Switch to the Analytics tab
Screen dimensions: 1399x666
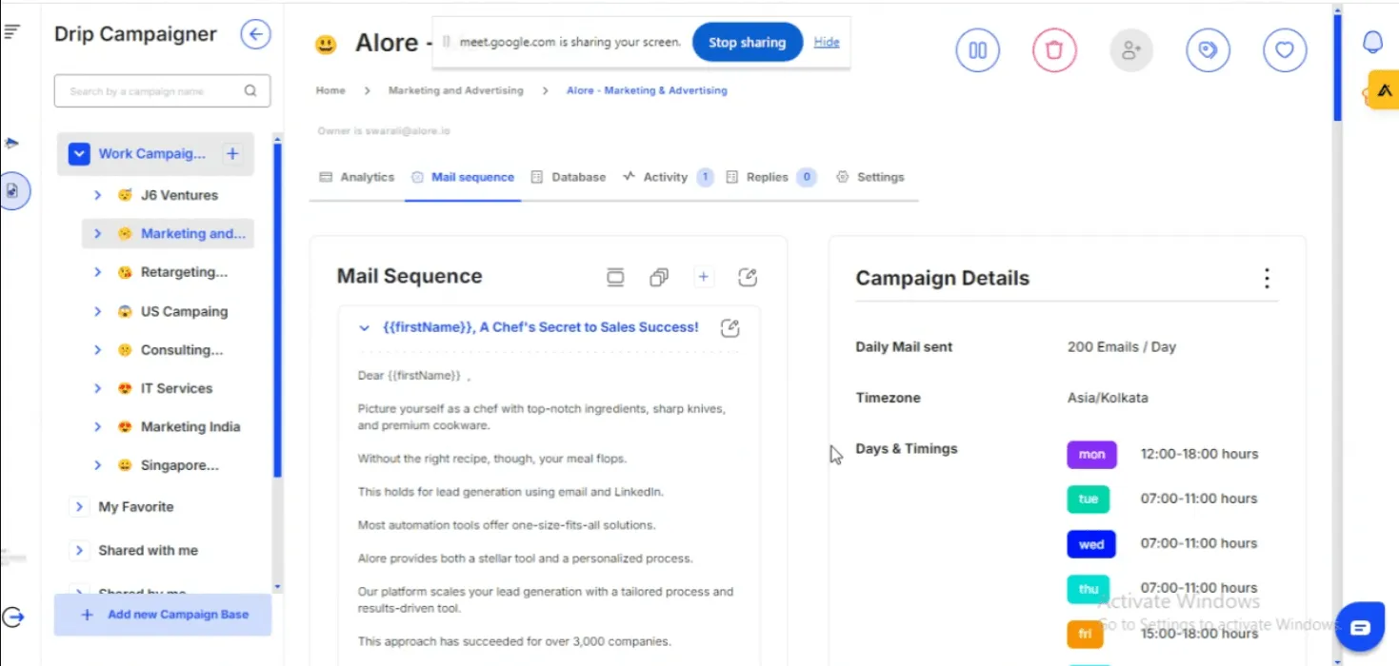356,177
